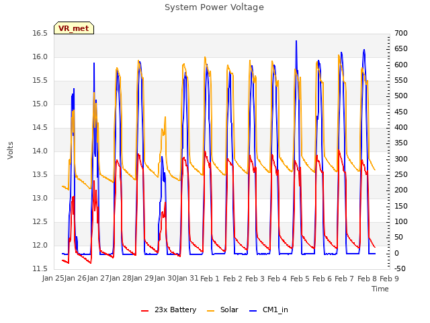Click the 11.5 volts axis value

(40, 269)
